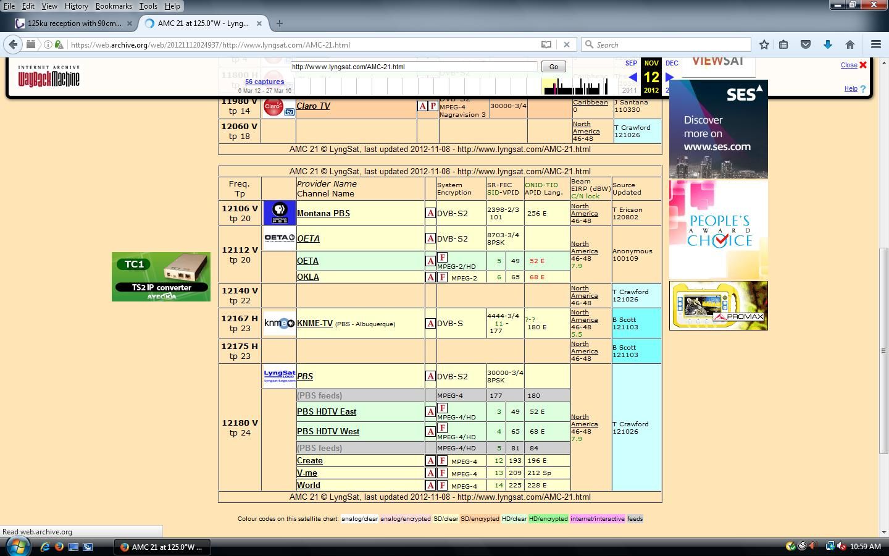Open the PBS HDTV East link
The image size is (889, 556).
327,411
